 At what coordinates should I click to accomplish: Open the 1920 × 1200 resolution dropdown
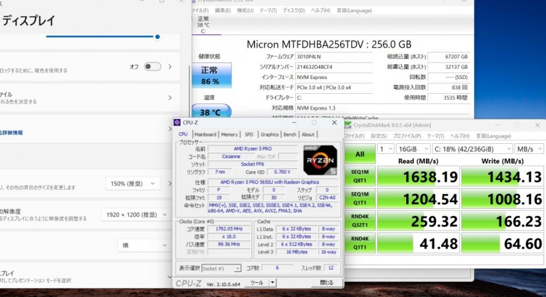coord(137,215)
